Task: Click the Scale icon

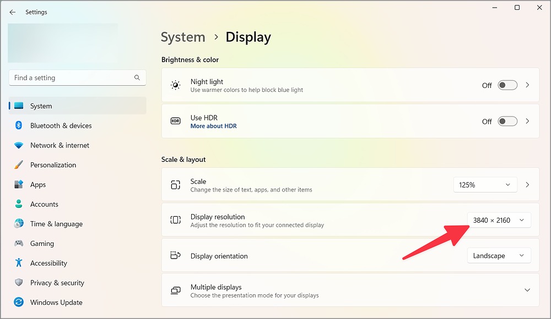Action: pos(175,185)
